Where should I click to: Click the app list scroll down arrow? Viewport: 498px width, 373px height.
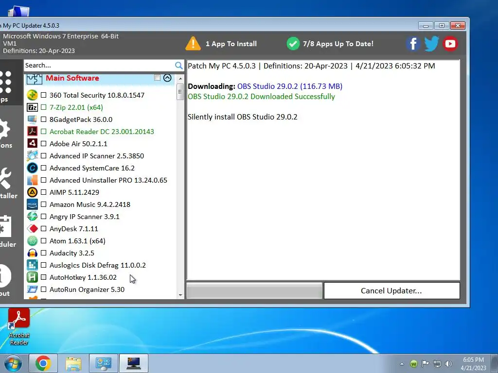pos(180,295)
